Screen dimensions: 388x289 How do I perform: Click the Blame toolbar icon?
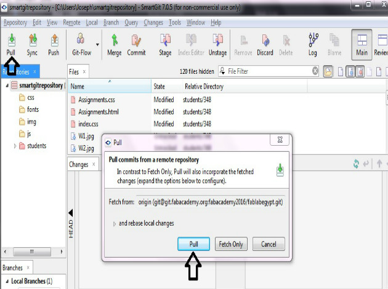coord(334,44)
